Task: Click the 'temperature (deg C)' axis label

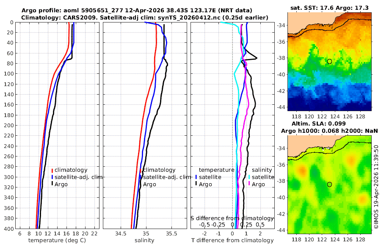Action: click(57, 240)
